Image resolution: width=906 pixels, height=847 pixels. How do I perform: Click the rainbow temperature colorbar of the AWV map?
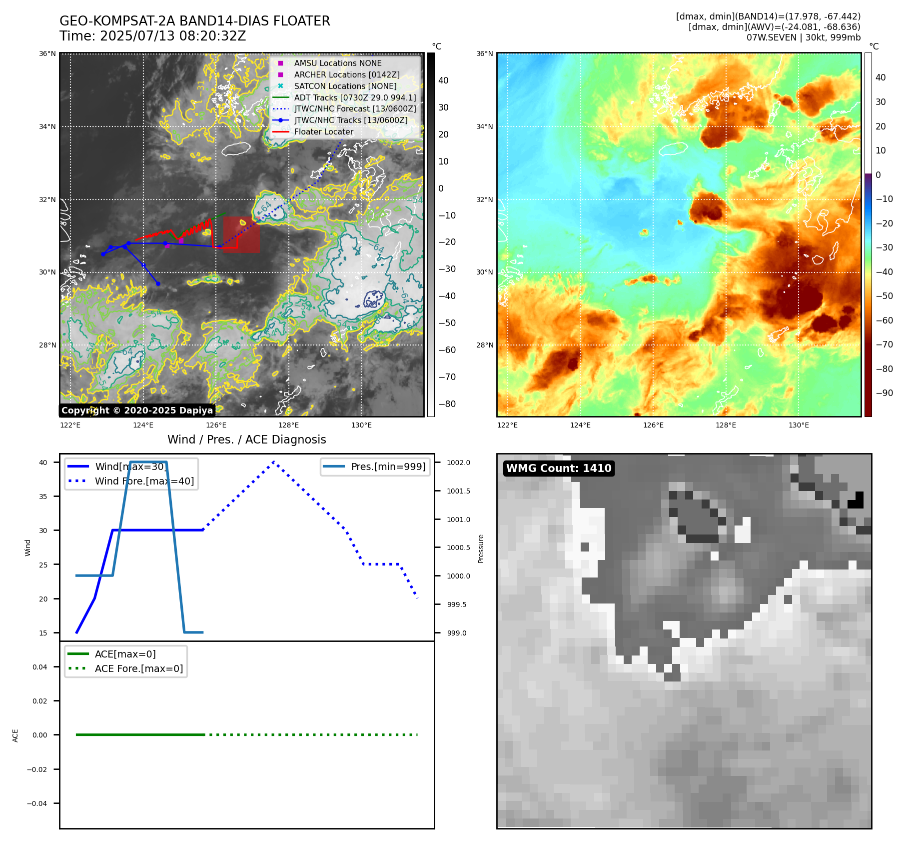pyautogui.click(x=868, y=234)
